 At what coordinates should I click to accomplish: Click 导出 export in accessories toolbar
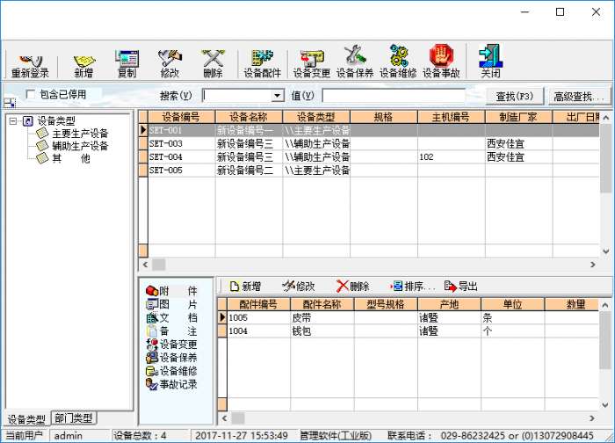coord(461,287)
